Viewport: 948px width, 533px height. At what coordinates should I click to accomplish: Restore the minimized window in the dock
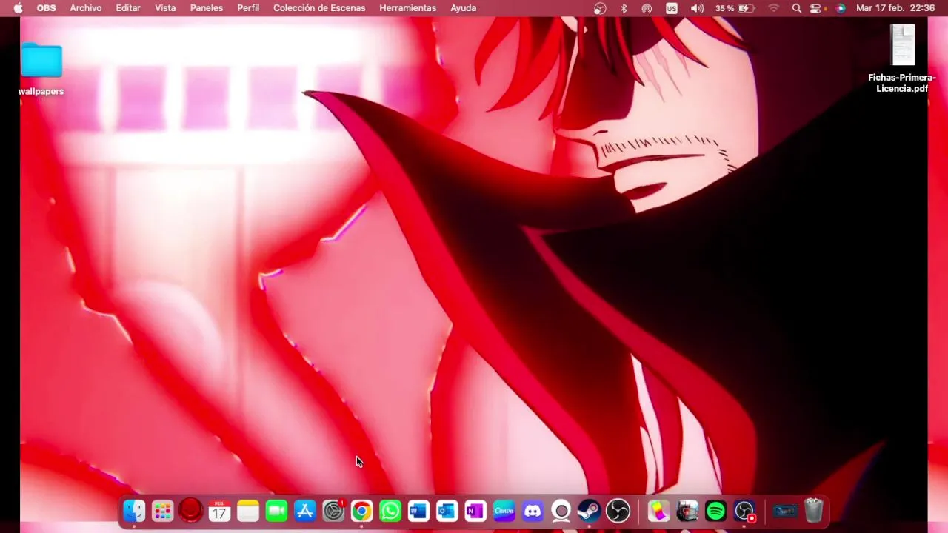[784, 511]
